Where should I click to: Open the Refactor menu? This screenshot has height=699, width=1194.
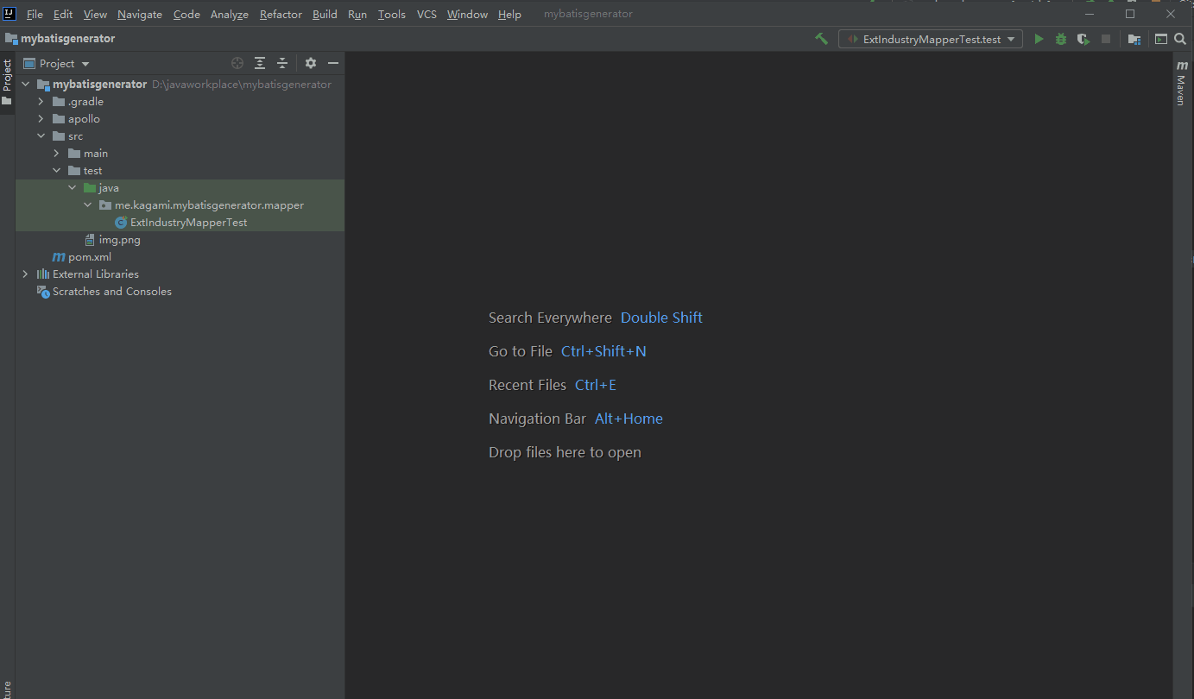[281, 14]
